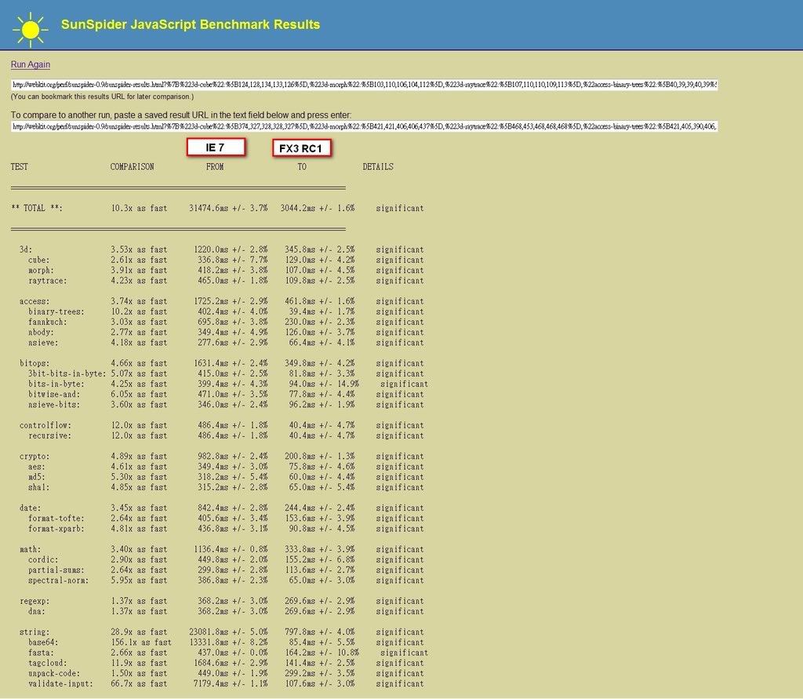
Task: Click the TEST column header
Action: [20, 167]
